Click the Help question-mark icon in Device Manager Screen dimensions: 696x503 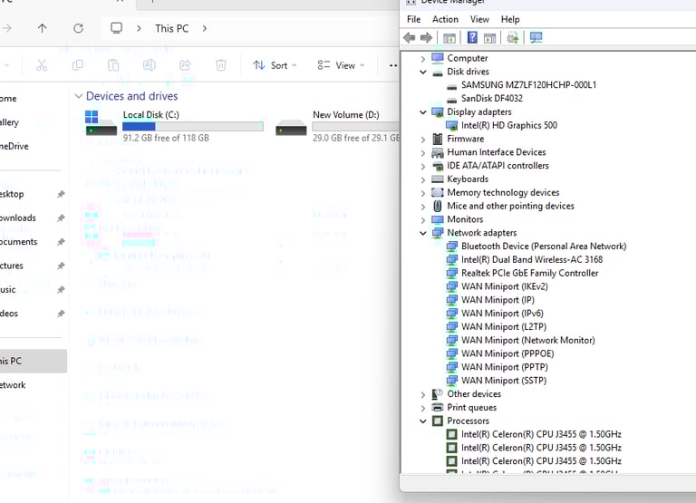tap(472, 38)
